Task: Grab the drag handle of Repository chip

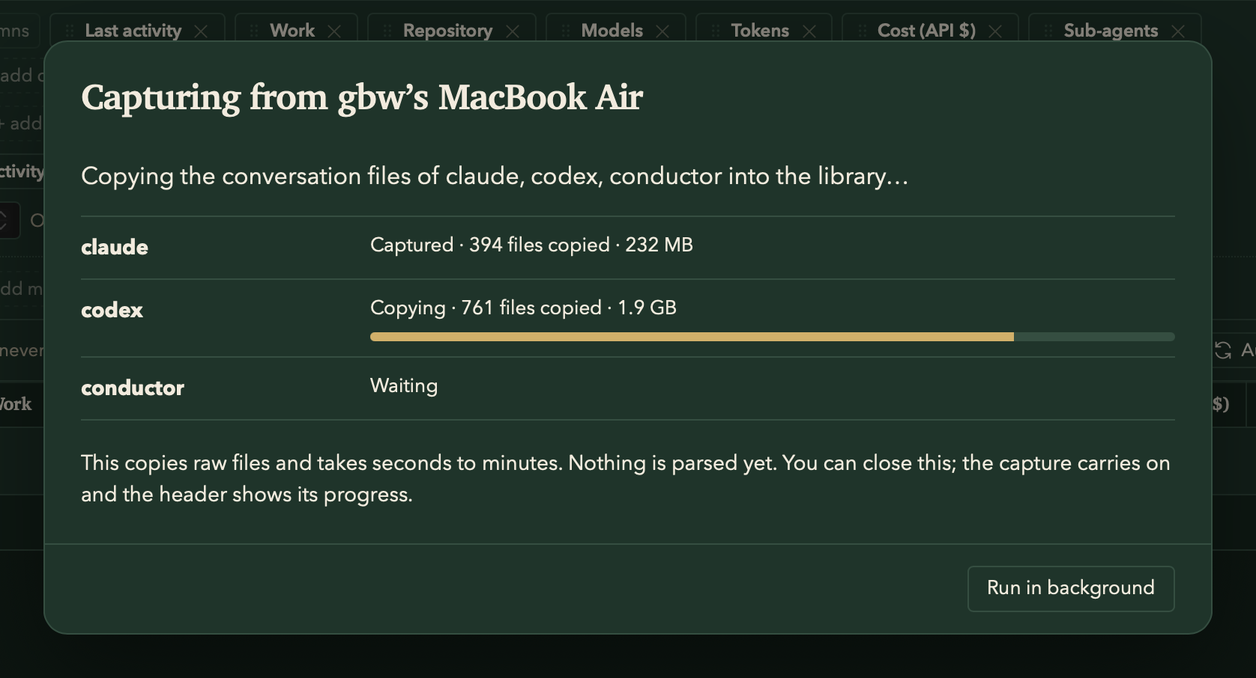Action: coord(387,31)
